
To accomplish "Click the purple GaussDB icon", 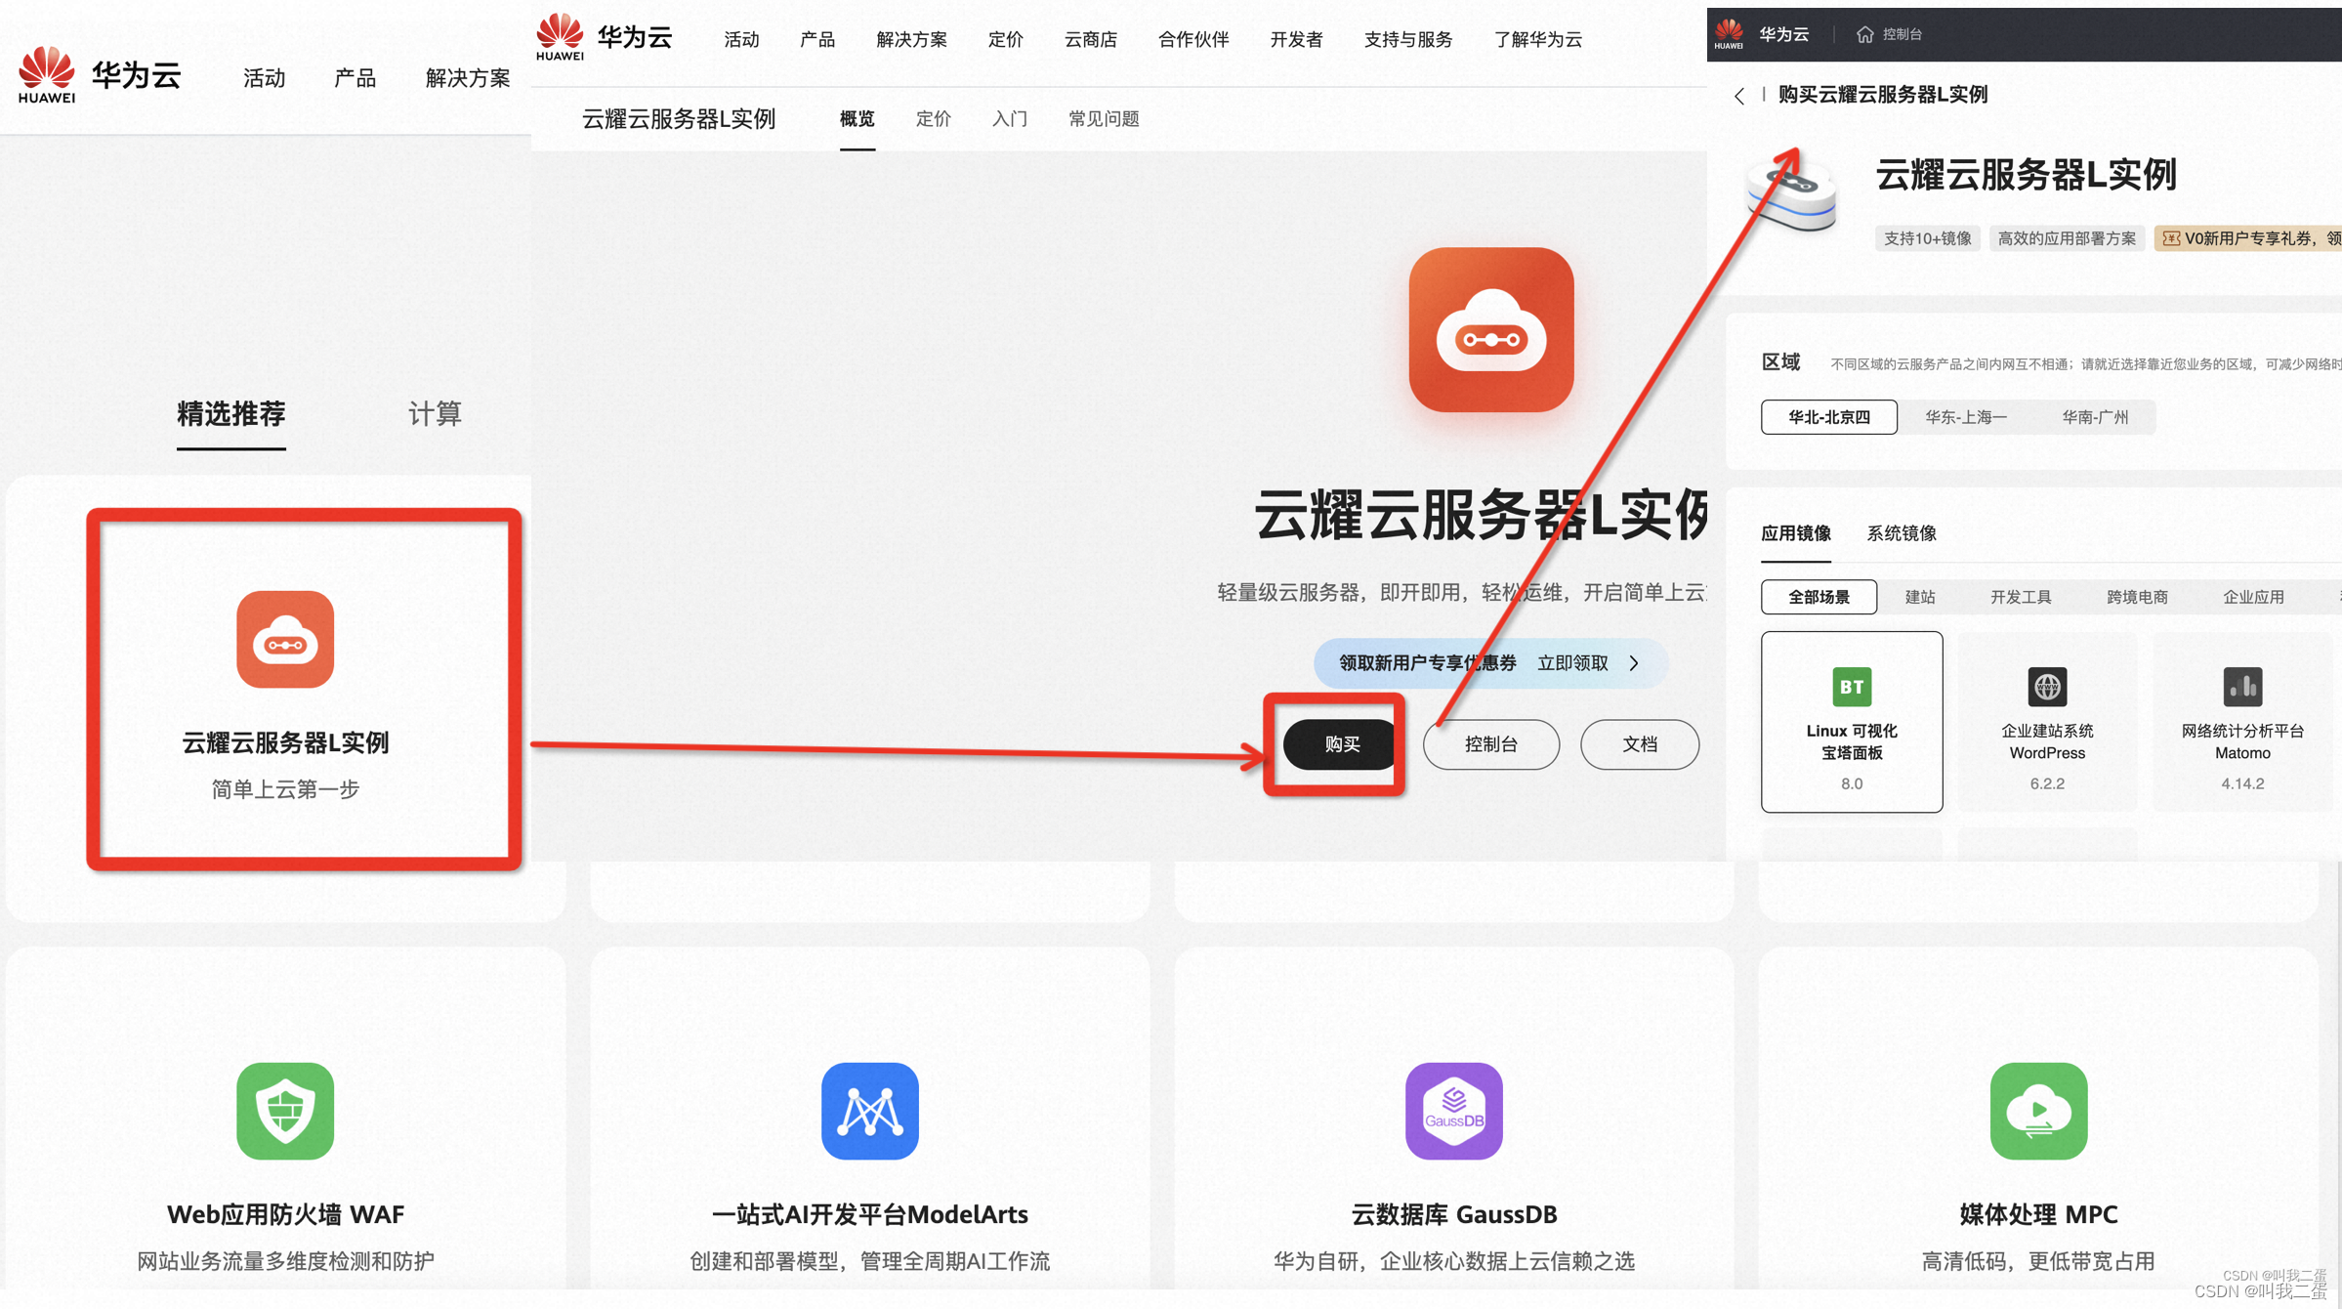I will tap(1454, 1111).
